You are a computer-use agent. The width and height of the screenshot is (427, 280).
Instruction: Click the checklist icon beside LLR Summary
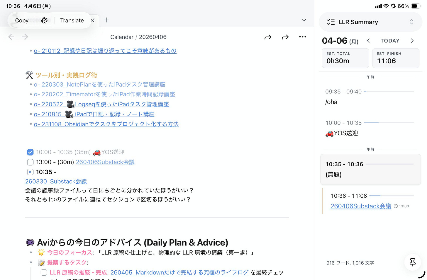(331, 22)
